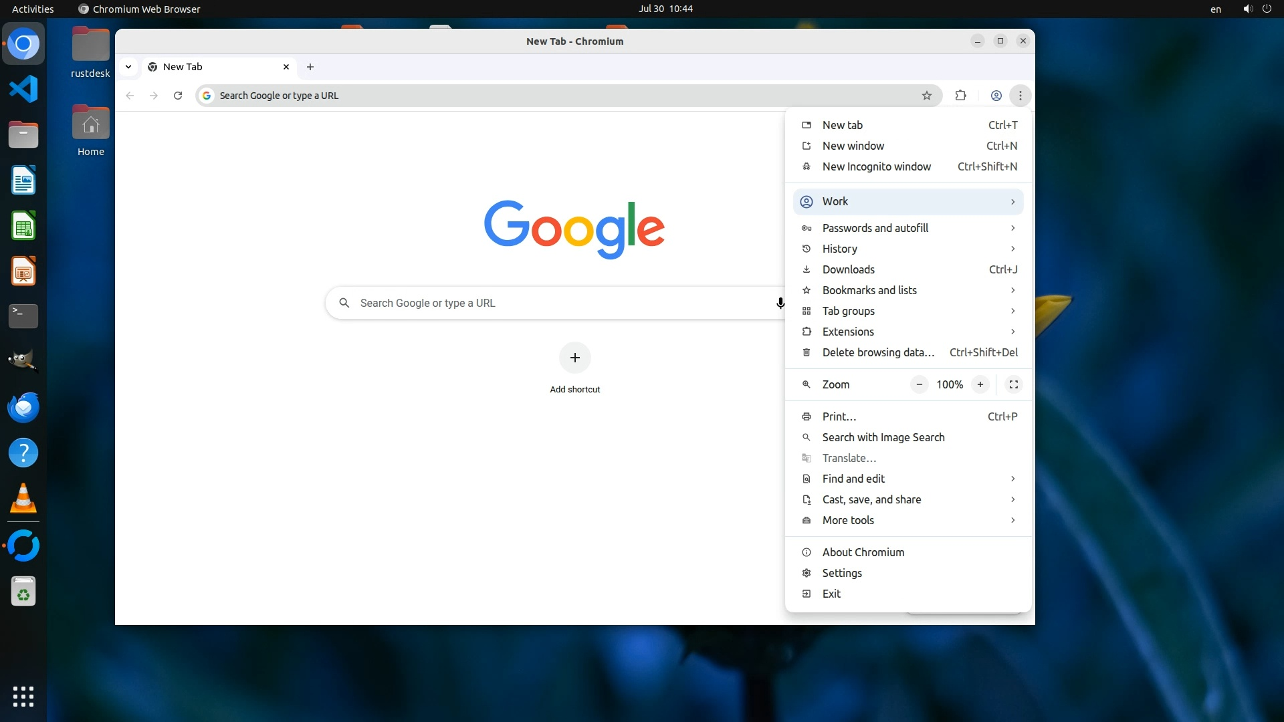Open the Extensions puzzle icon in toolbar
Screen dimensions: 1284x722
(960, 96)
